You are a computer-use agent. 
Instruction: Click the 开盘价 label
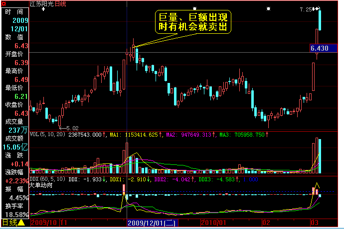point(14,54)
